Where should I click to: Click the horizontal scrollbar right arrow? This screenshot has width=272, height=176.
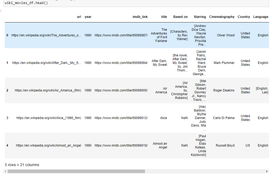coord(267,171)
